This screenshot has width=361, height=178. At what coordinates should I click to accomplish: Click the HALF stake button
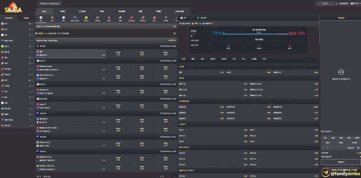pos(328,142)
